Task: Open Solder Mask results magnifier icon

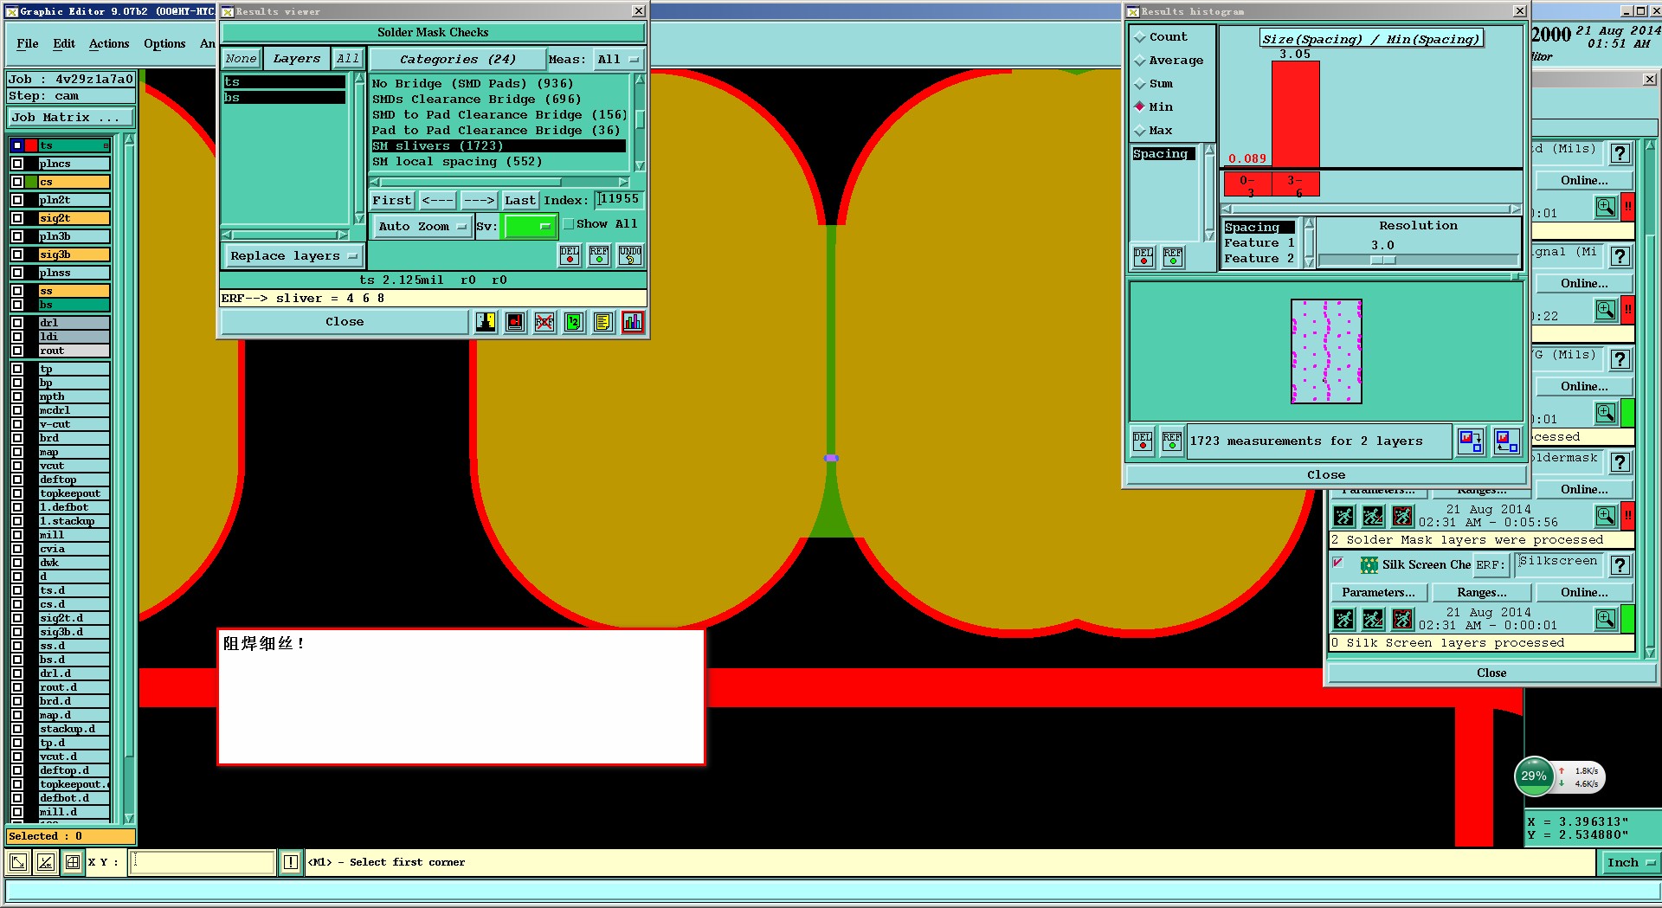Action: tap(1606, 516)
